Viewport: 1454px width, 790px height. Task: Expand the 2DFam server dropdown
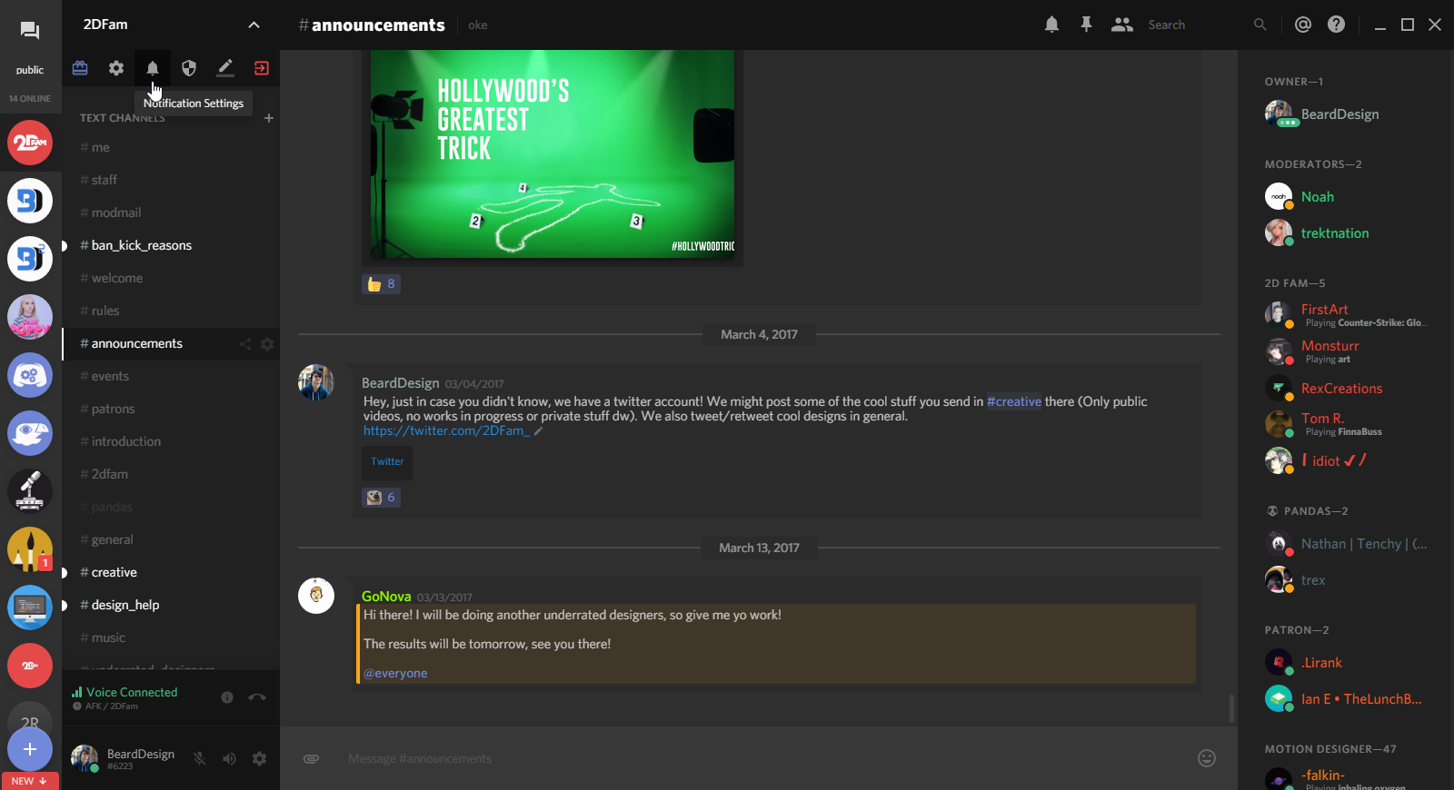point(254,25)
